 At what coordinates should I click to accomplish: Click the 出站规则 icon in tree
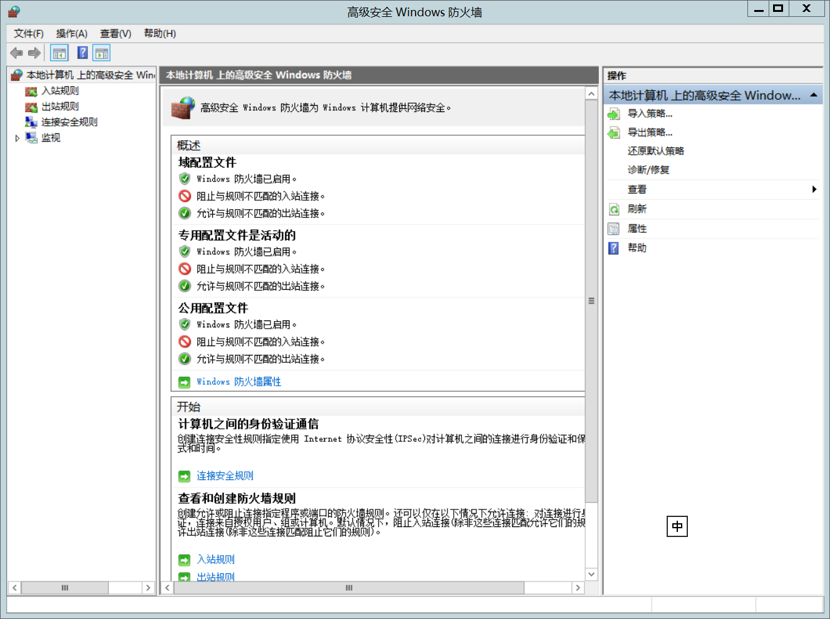31,107
